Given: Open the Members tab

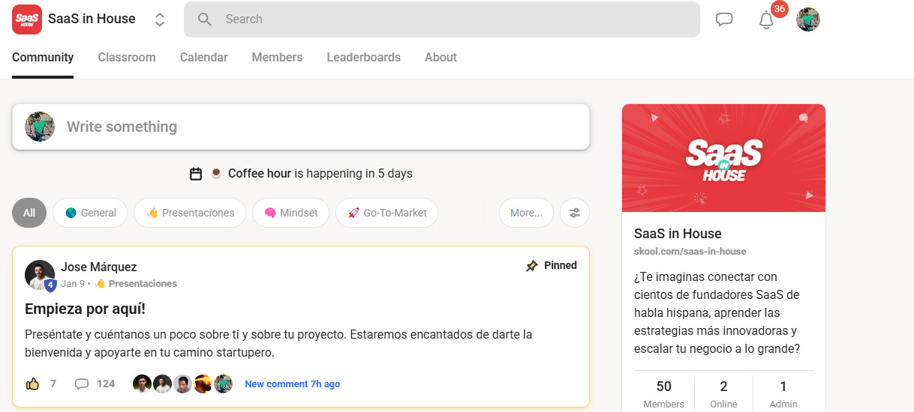Looking at the screenshot, I should pos(277,58).
